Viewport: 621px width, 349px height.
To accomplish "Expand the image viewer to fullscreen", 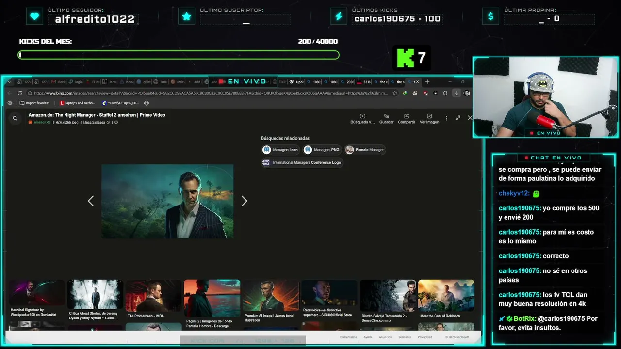I will [458, 118].
